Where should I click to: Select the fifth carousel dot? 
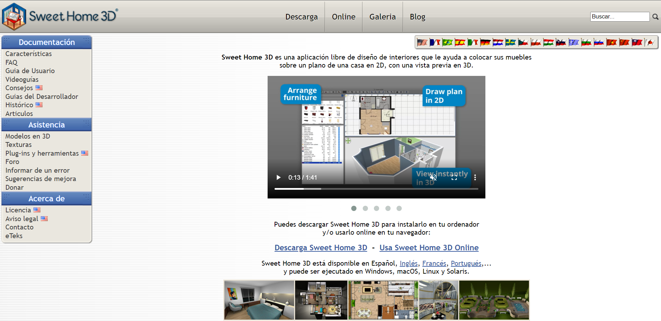[x=399, y=208]
